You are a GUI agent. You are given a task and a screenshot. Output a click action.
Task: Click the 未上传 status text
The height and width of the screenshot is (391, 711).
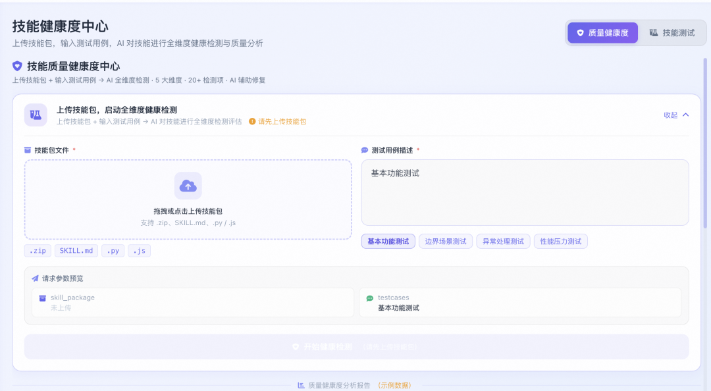pyautogui.click(x=61, y=308)
